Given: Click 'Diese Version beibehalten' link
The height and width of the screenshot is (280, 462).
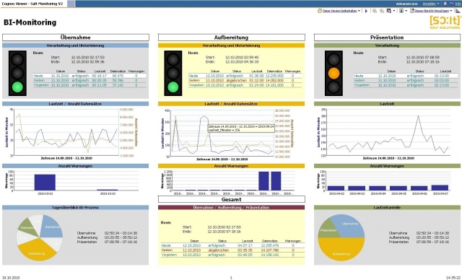Looking at the screenshot, I should coord(340,11).
